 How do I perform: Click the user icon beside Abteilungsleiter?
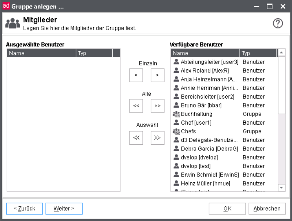(x=176, y=62)
